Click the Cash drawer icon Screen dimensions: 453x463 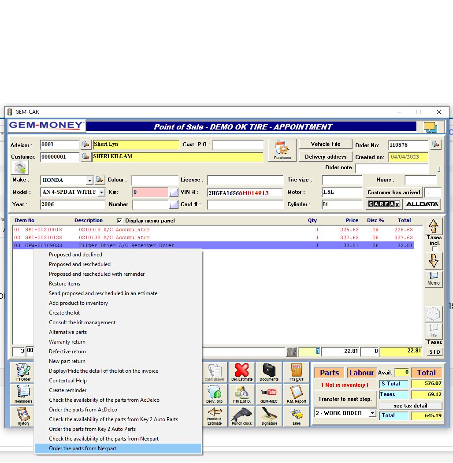coord(215,372)
